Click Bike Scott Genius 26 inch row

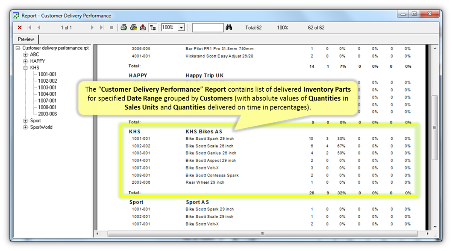[x=211, y=153]
